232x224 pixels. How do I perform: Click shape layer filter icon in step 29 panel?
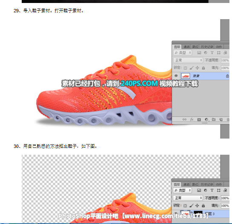coord(218,53)
